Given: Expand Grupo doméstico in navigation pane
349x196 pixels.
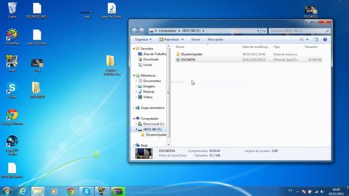Looking at the screenshot, I should (x=134, y=108).
